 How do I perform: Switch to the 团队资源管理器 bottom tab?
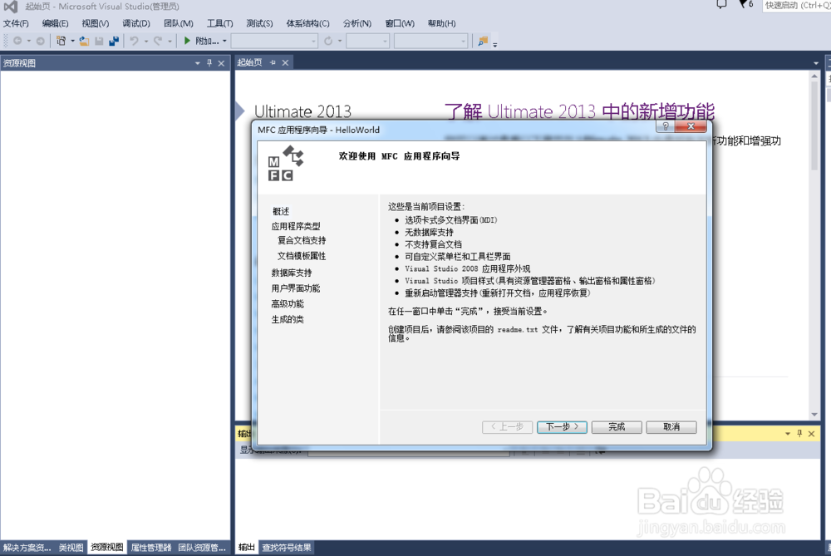tap(202, 548)
